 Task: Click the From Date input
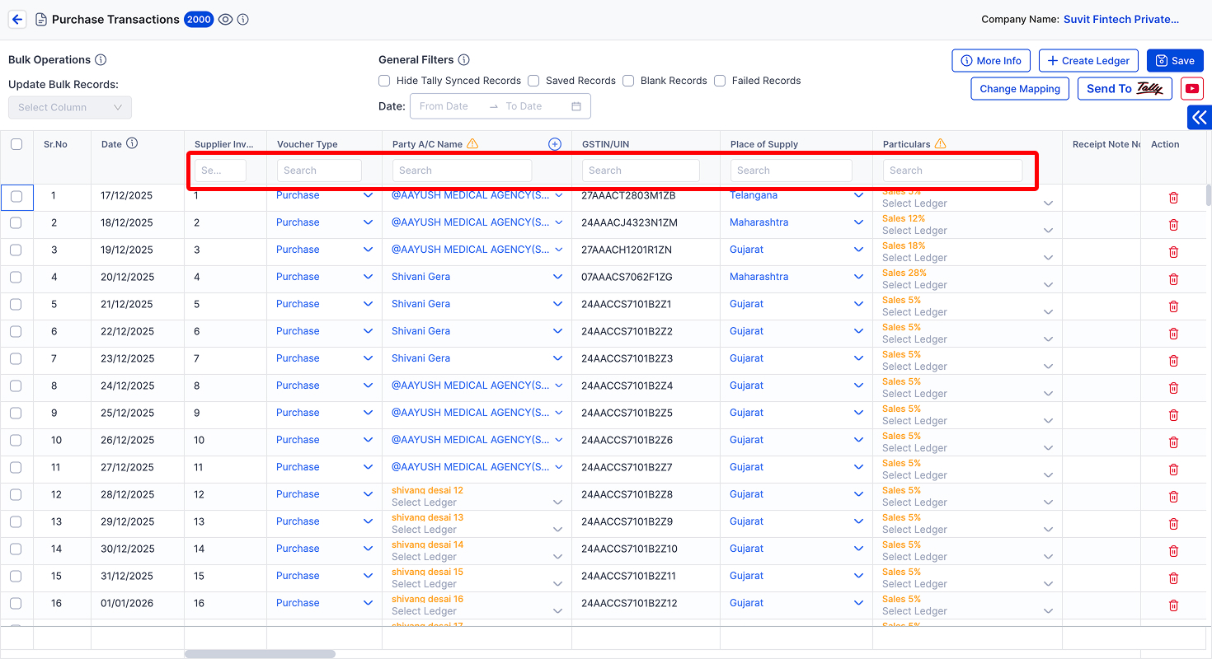pos(449,106)
